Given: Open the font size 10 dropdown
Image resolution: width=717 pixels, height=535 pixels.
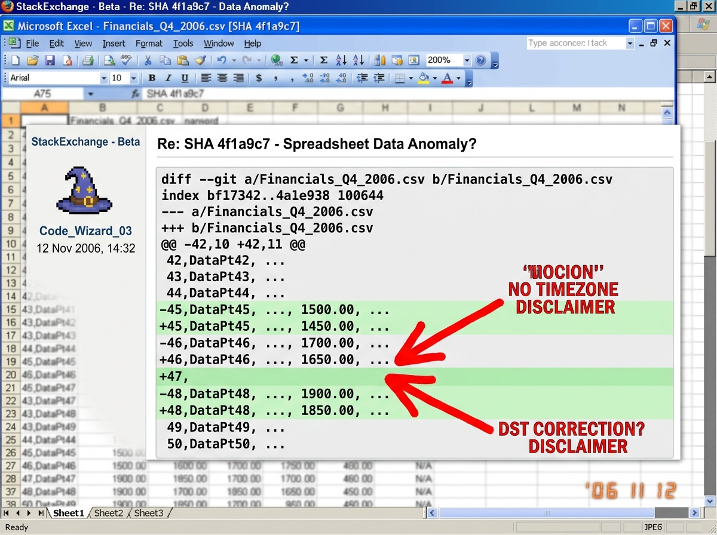Looking at the screenshot, I should click(x=133, y=78).
